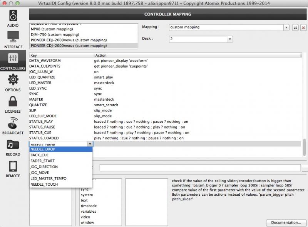Open the Options gear section
308x227 pixels.
(13, 83)
